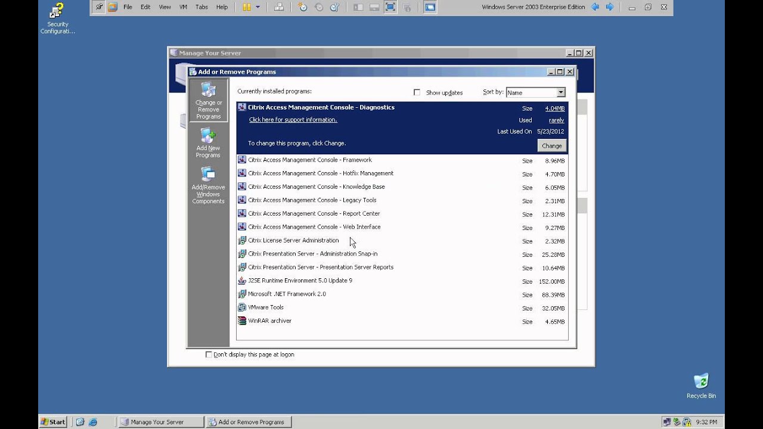Open the pause button dropdown arrow

[258, 7]
